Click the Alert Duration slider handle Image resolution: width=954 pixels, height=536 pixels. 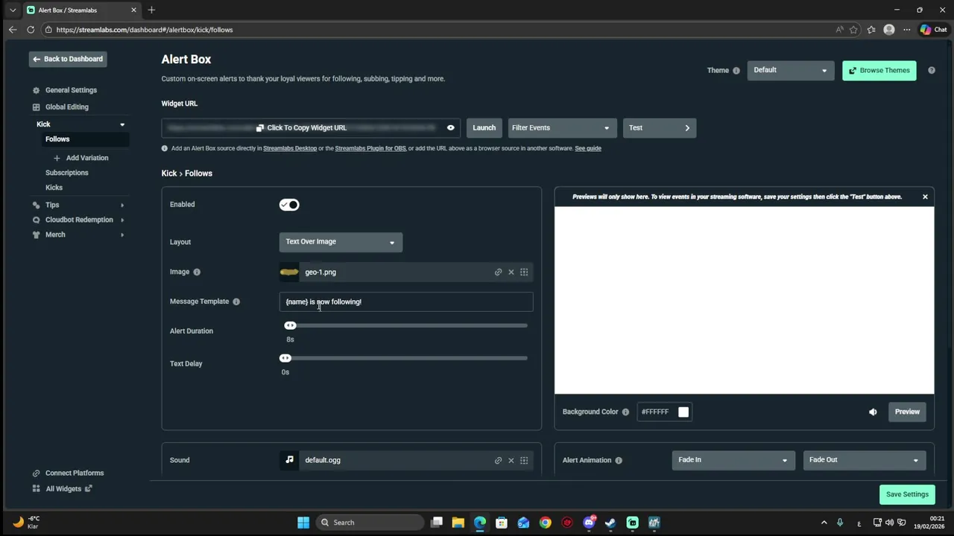pyautogui.click(x=290, y=325)
